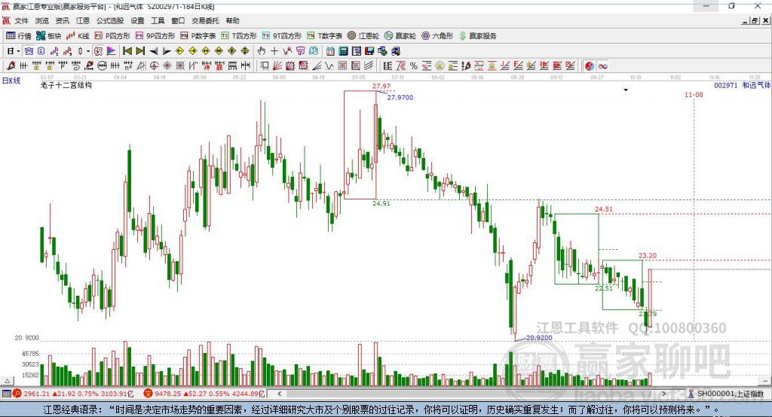Viewport: 772px width, 417px height.
Task: Click the stock code 002971
Action: click(x=726, y=85)
